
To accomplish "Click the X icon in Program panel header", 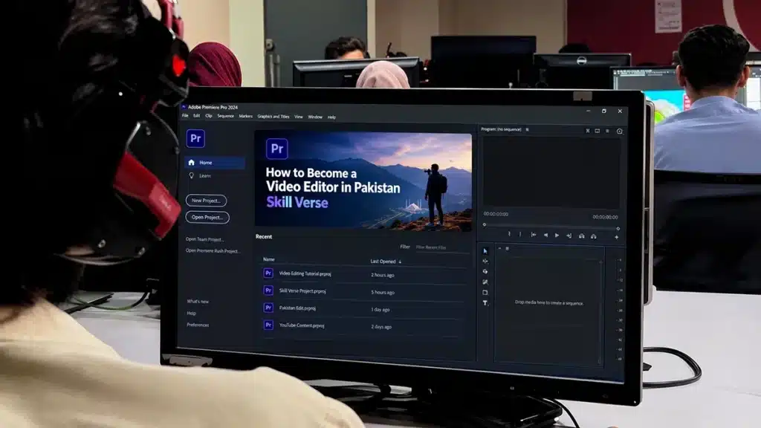I will [588, 131].
